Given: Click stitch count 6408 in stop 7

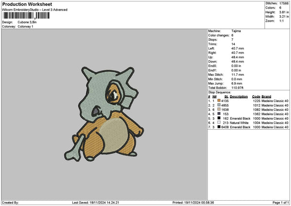Looking at the screenshot, I should (x=225, y=127).
